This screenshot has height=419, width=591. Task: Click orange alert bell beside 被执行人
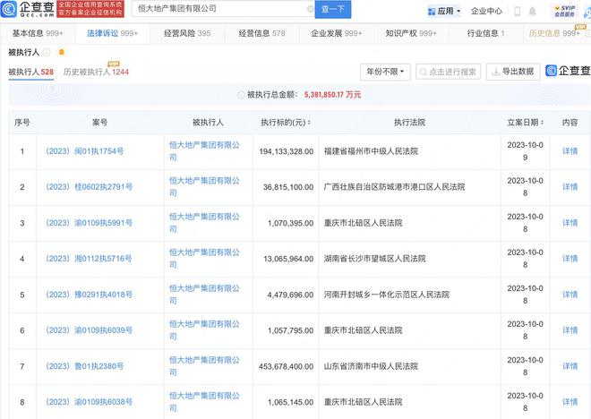(62, 52)
